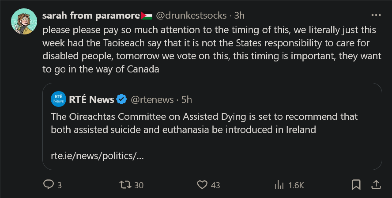This screenshot has width=392, height=198.
Task: Click the repost arrows icon
Action: pos(124,185)
